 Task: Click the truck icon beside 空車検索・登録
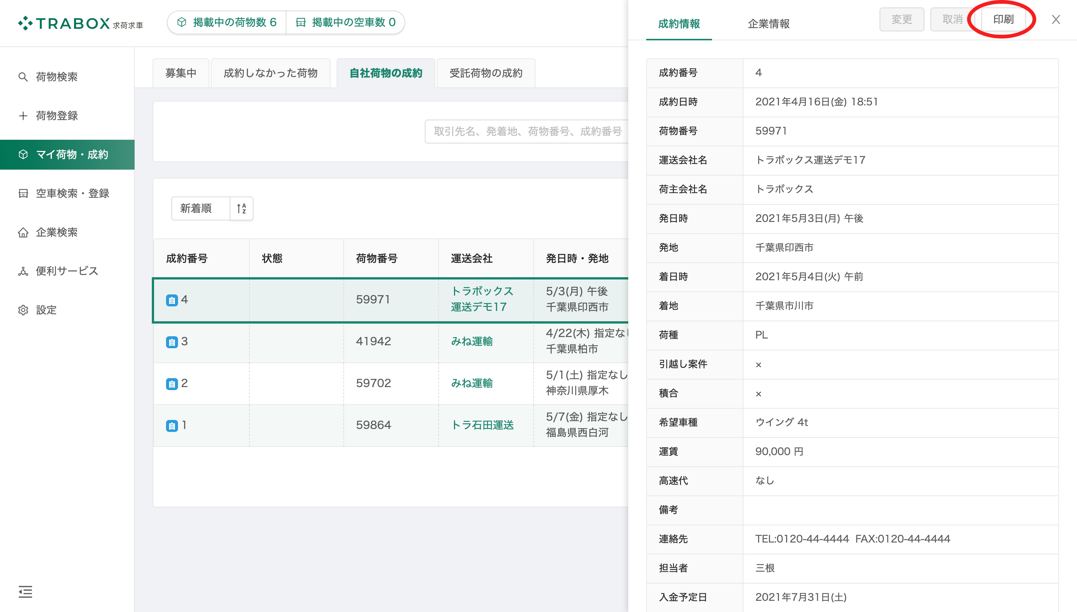(23, 194)
